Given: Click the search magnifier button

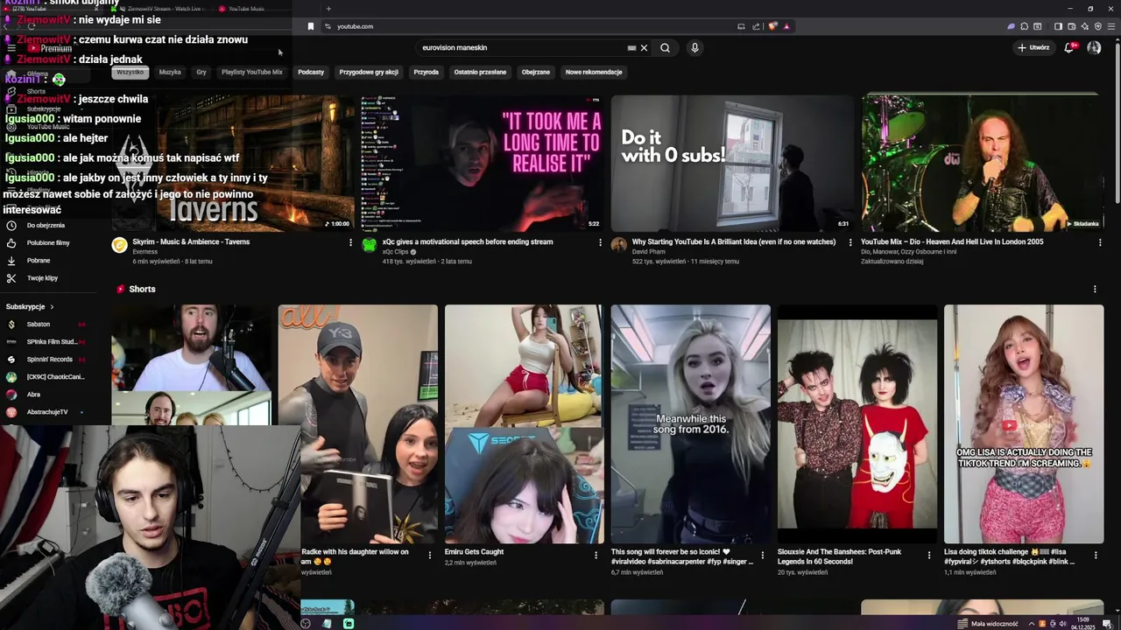Looking at the screenshot, I should pos(665,48).
